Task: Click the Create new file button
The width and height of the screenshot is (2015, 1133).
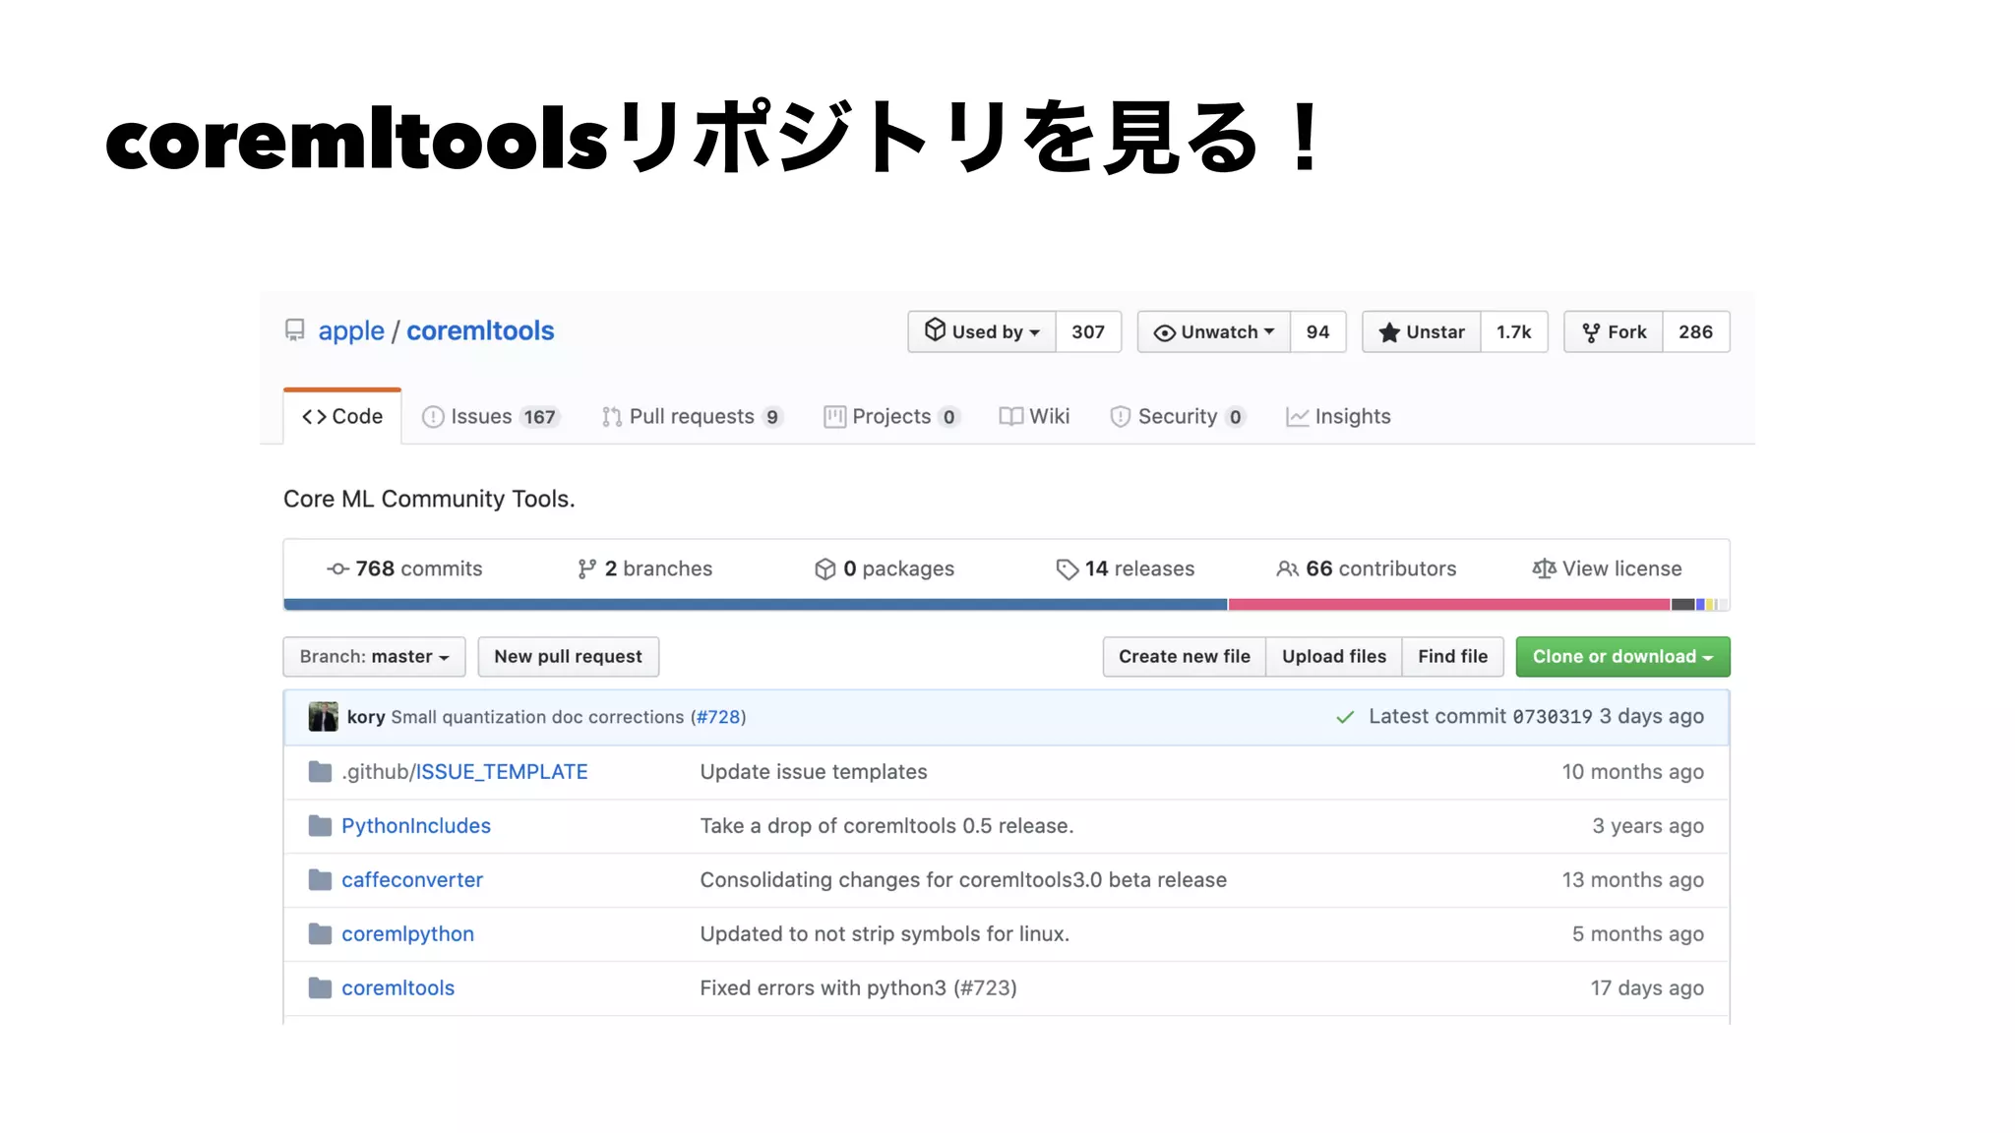Action: click(1185, 657)
